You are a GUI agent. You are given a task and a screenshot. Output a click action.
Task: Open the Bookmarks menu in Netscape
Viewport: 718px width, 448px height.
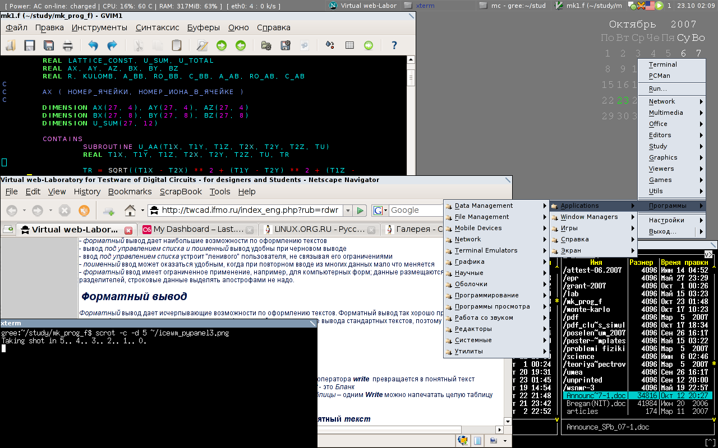coord(130,192)
